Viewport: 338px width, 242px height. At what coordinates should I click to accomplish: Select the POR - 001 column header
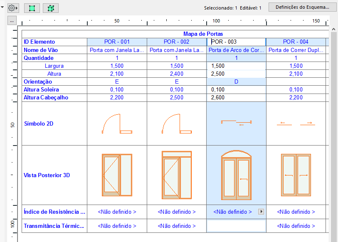117,42
